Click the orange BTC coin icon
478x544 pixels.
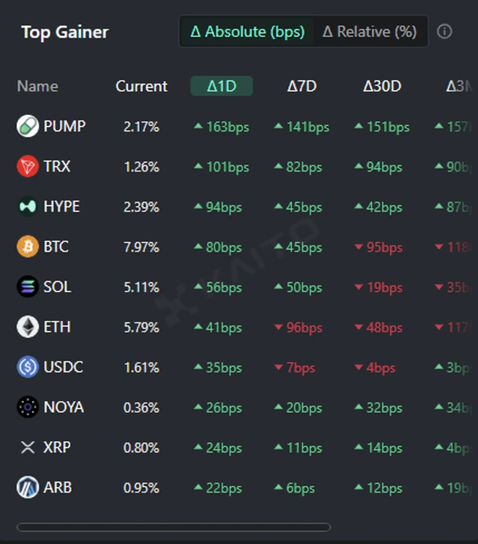[x=27, y=247]
